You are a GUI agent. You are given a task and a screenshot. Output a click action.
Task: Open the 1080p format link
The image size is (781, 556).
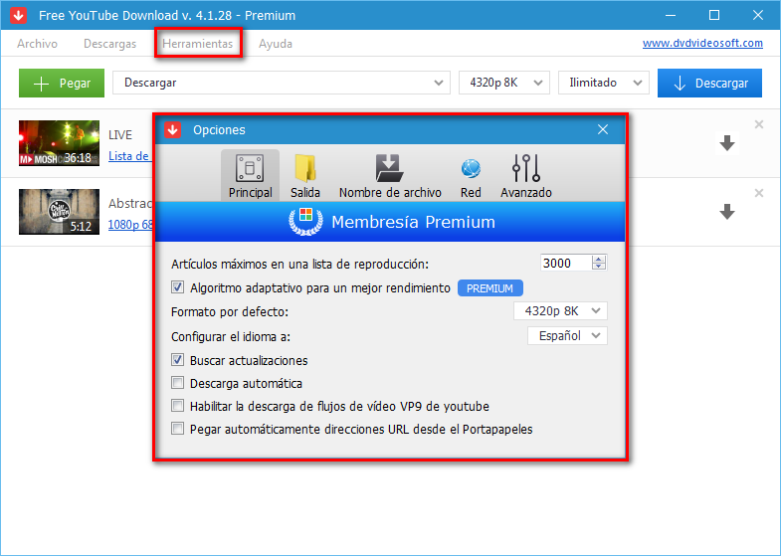click(130, 225)
